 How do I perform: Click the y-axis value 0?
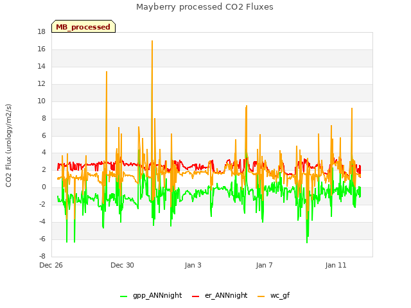click(44, 187)
